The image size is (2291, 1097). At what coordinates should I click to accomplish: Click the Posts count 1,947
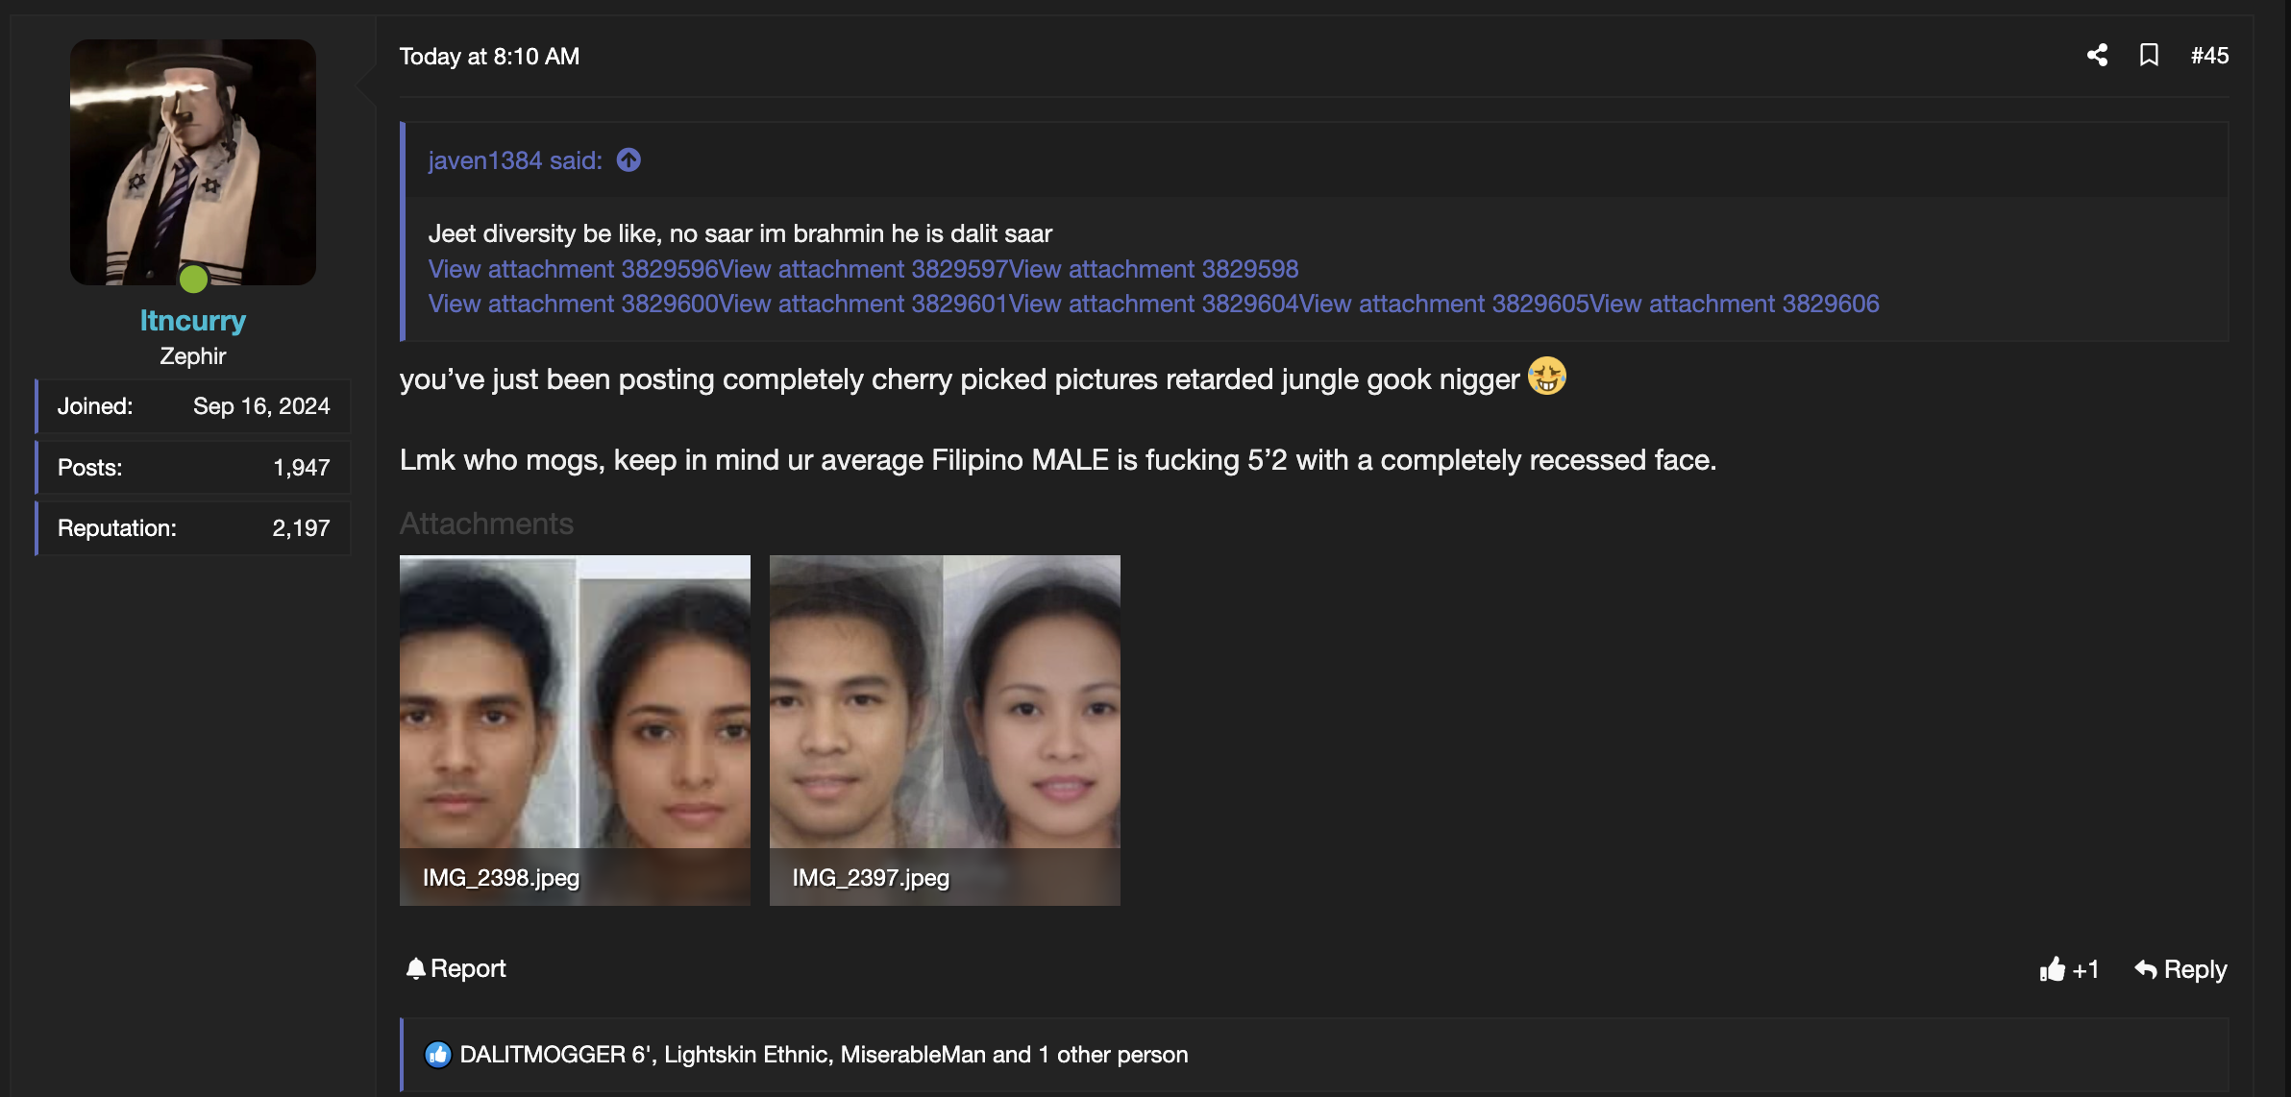(x=301, y=468)
